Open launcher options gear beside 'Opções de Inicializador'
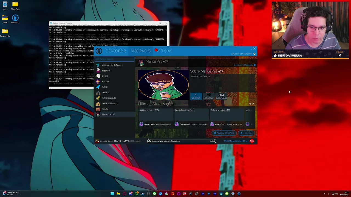This screenshot has width=351, height=197. tap(254, 54)
